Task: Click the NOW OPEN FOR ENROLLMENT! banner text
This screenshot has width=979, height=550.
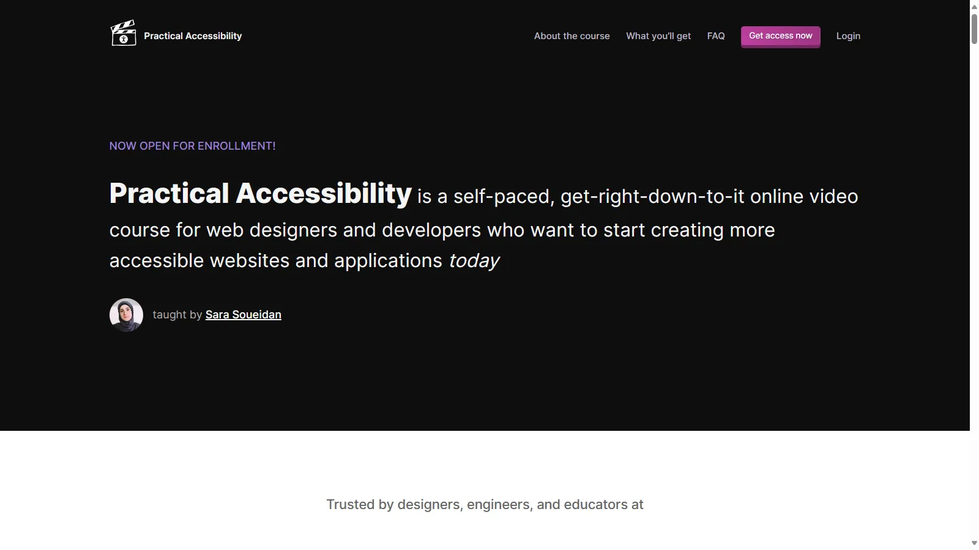Action: 192,146
